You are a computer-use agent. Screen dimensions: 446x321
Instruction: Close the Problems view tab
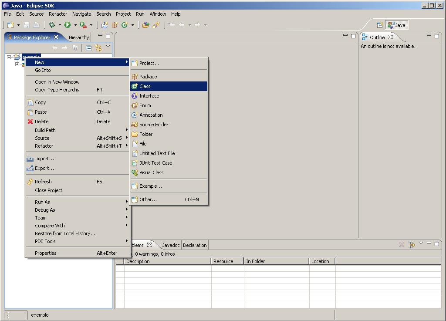coord(149,245)
